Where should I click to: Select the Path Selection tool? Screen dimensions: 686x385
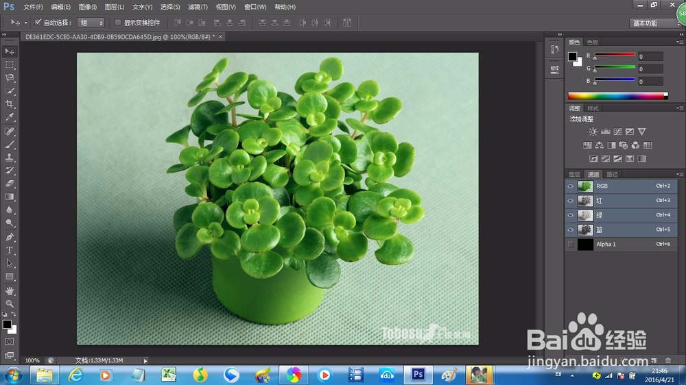coord(9,264)
